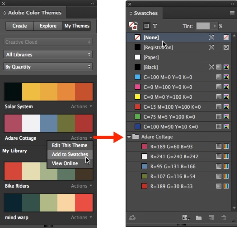
Task: Click the Tint percentage input field
Action: (203, 26)
